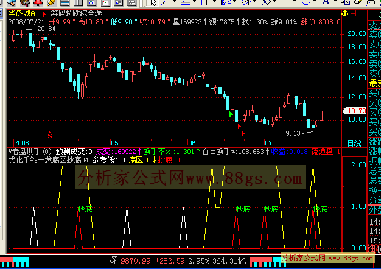The width and height of the screenshot is (381, 269).
Task: Click the V看盘助手 (0) indicator label
Action: tap(30, 152)
